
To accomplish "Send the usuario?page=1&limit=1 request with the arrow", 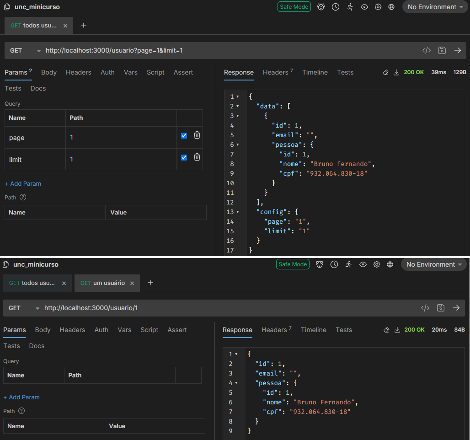I will point(457,50).
